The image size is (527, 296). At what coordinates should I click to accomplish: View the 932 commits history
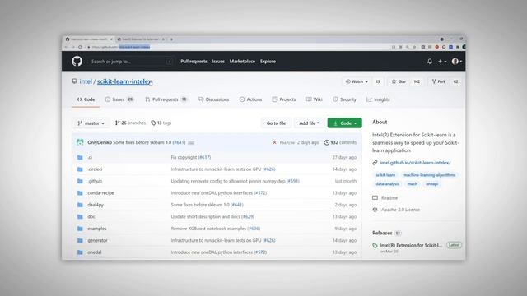[x=340, y=142]
